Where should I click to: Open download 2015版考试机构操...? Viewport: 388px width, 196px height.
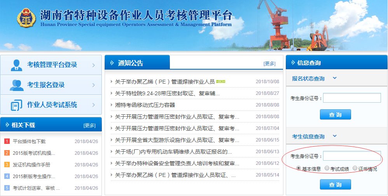tap(34, 153)
